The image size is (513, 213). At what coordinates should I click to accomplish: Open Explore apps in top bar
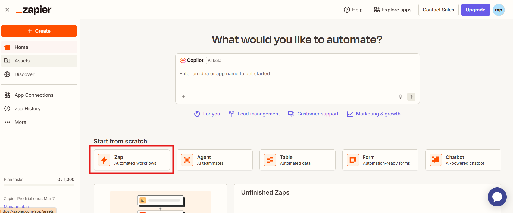pyautogui.click(x=393, y=10)
